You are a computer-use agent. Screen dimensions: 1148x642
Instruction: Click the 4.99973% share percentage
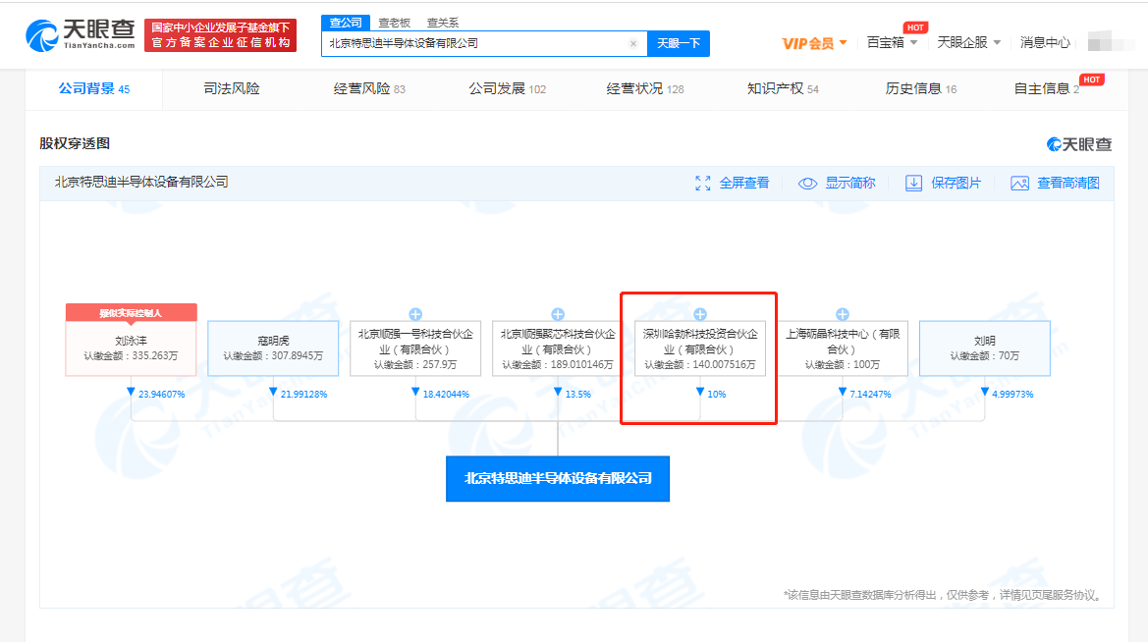pos(1012,395)
